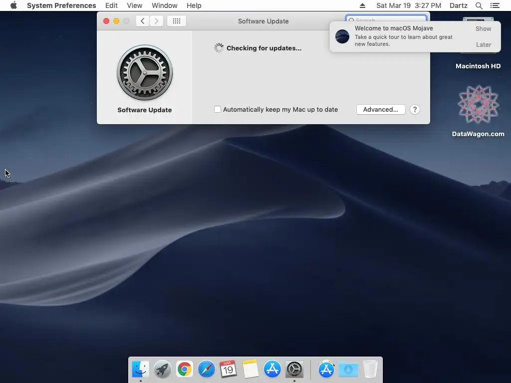Launch Safari from the Dock
The image size is (511, 383).
[206, 369]
